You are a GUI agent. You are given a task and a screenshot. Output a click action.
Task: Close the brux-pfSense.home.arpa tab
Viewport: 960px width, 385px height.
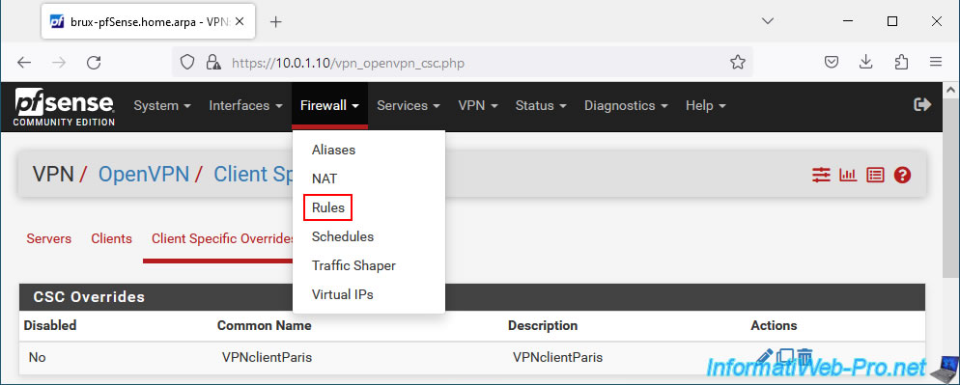239,21
